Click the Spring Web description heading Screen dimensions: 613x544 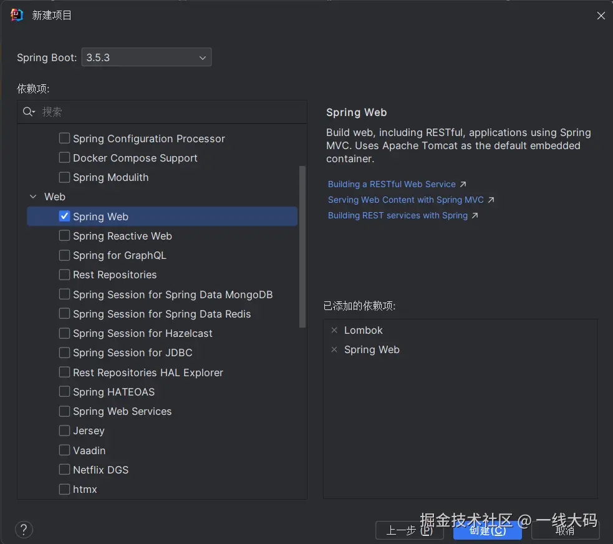click(x=357, y=113)
